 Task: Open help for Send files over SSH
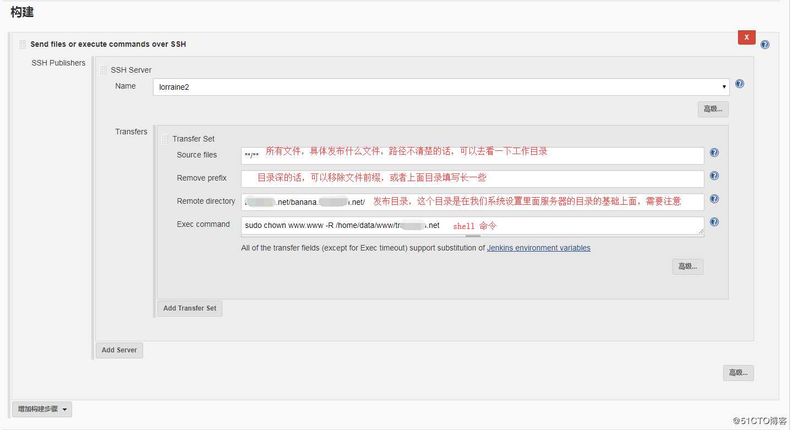pos(764,45)
